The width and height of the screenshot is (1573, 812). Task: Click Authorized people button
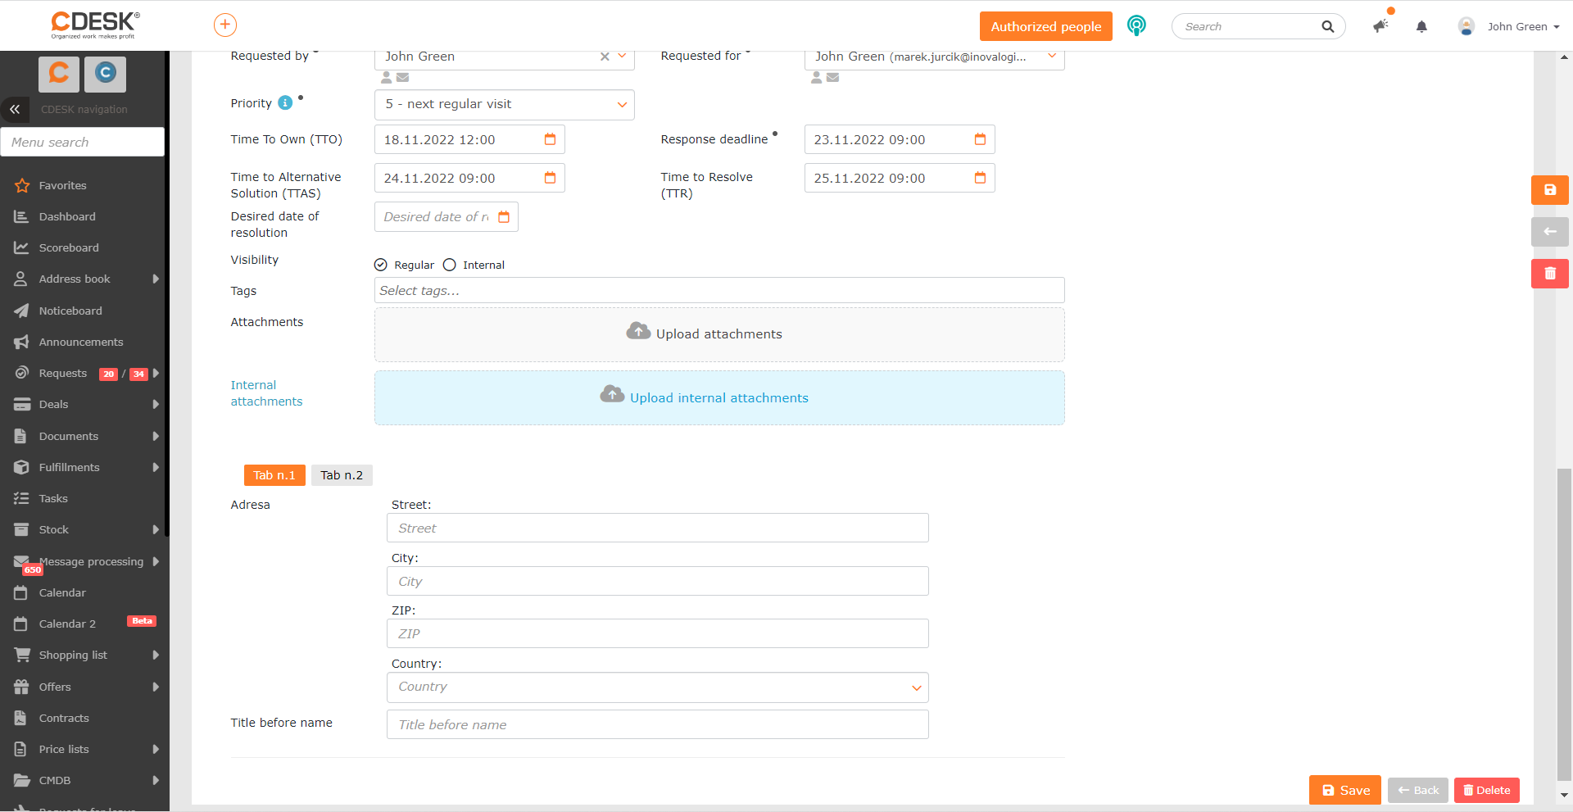(x=1046, y=26)
